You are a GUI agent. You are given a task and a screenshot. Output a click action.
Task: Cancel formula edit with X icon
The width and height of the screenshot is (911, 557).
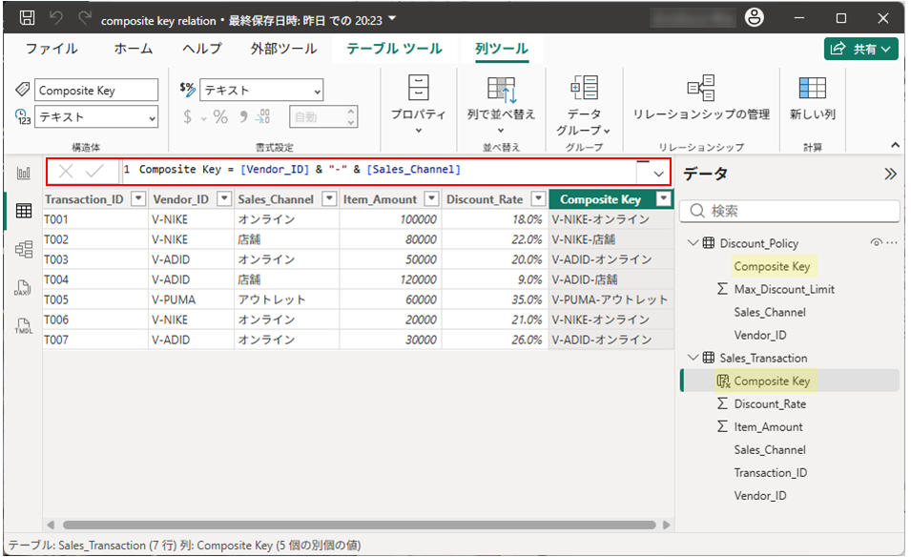pyautogui.click(x=66, y=172)
